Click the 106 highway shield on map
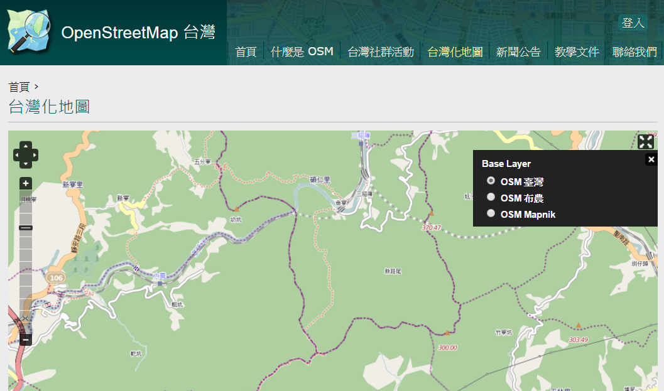Viewport: 664px width, 391px height. pyautogui.click(x=57, y=278)
